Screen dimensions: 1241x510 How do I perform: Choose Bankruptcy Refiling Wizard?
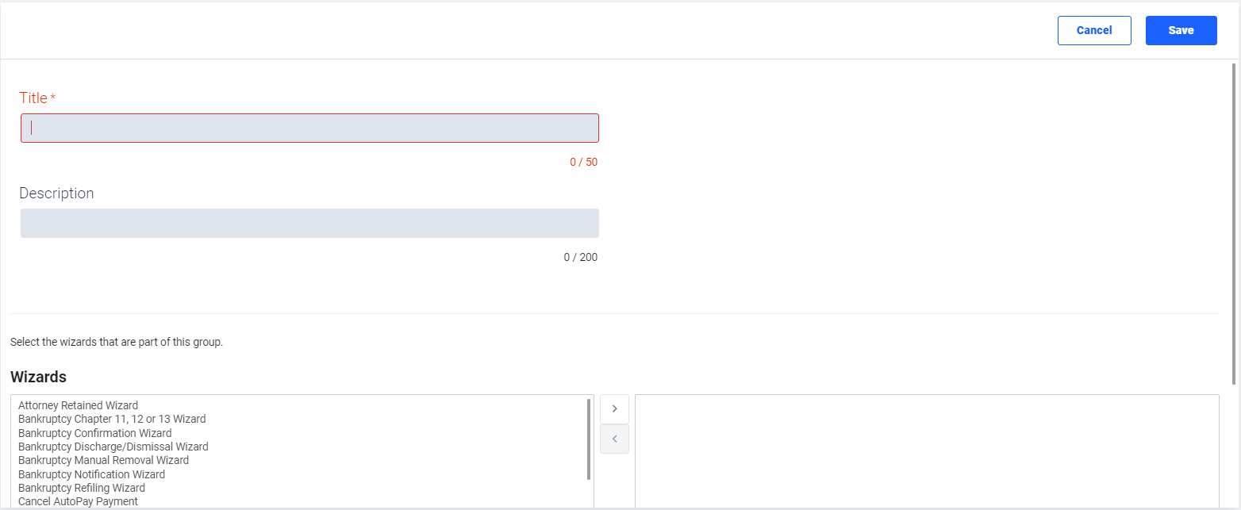[x=81, y=488]
